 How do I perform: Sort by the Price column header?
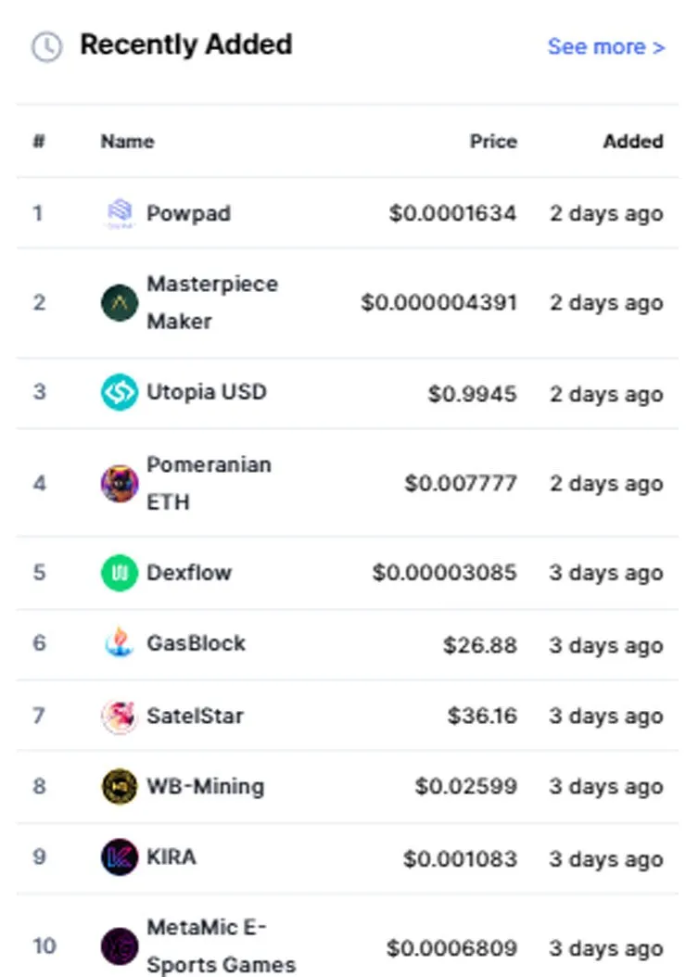[493, 142]
